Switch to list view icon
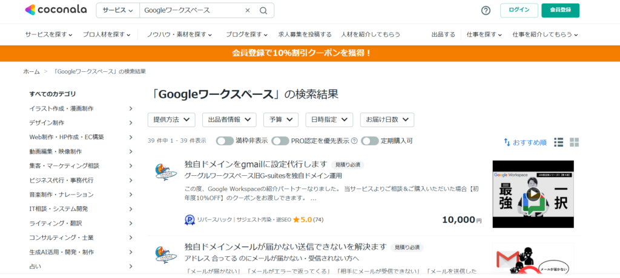The height and width of the screenshot is (278, 620). tap(559, 142)
